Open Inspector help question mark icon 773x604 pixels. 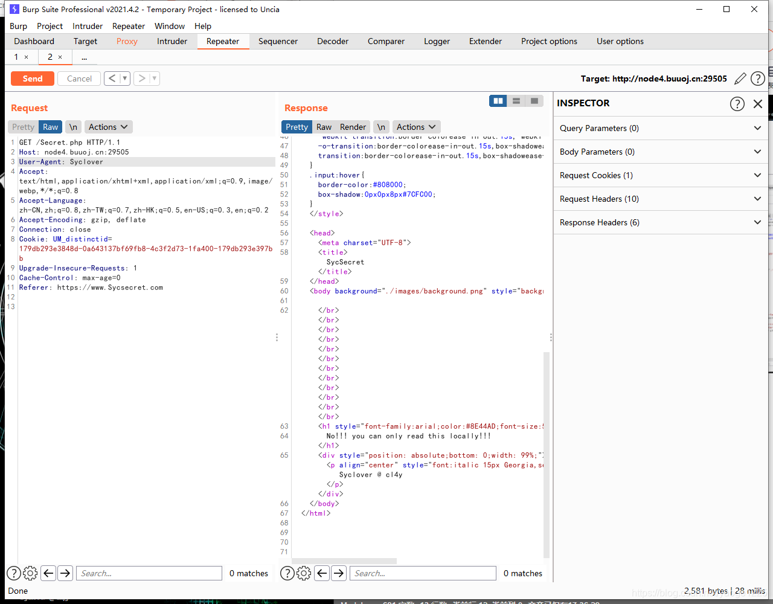click(x=737, y=103)
